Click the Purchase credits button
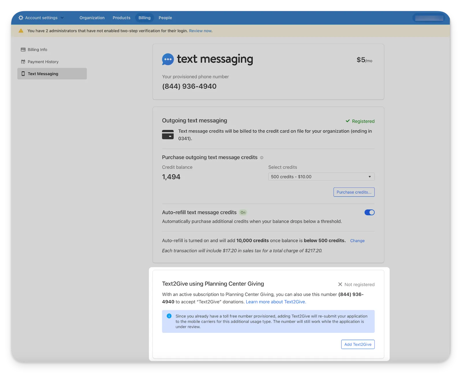This screenshot has height=373, width=462. point(354,192)
